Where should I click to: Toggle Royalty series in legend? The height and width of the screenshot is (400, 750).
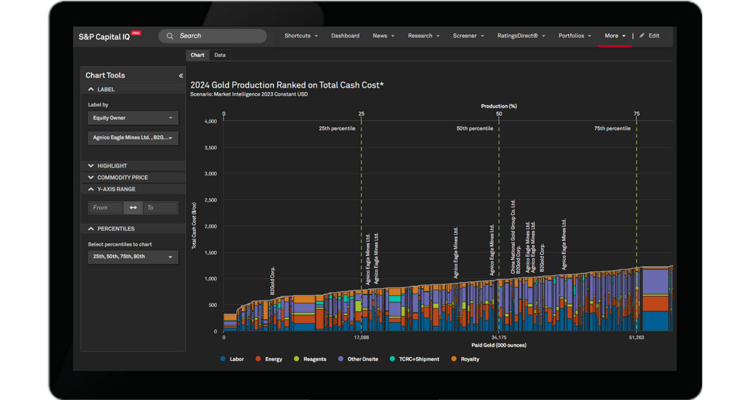465,359
